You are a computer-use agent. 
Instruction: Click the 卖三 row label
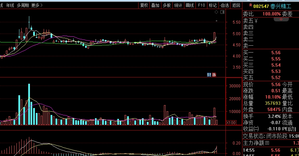[x=248, y=33]
